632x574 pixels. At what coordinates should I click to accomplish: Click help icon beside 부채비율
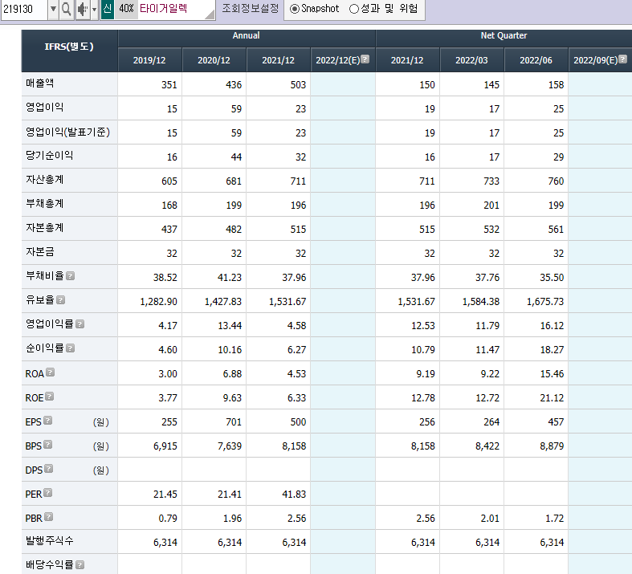70,276
